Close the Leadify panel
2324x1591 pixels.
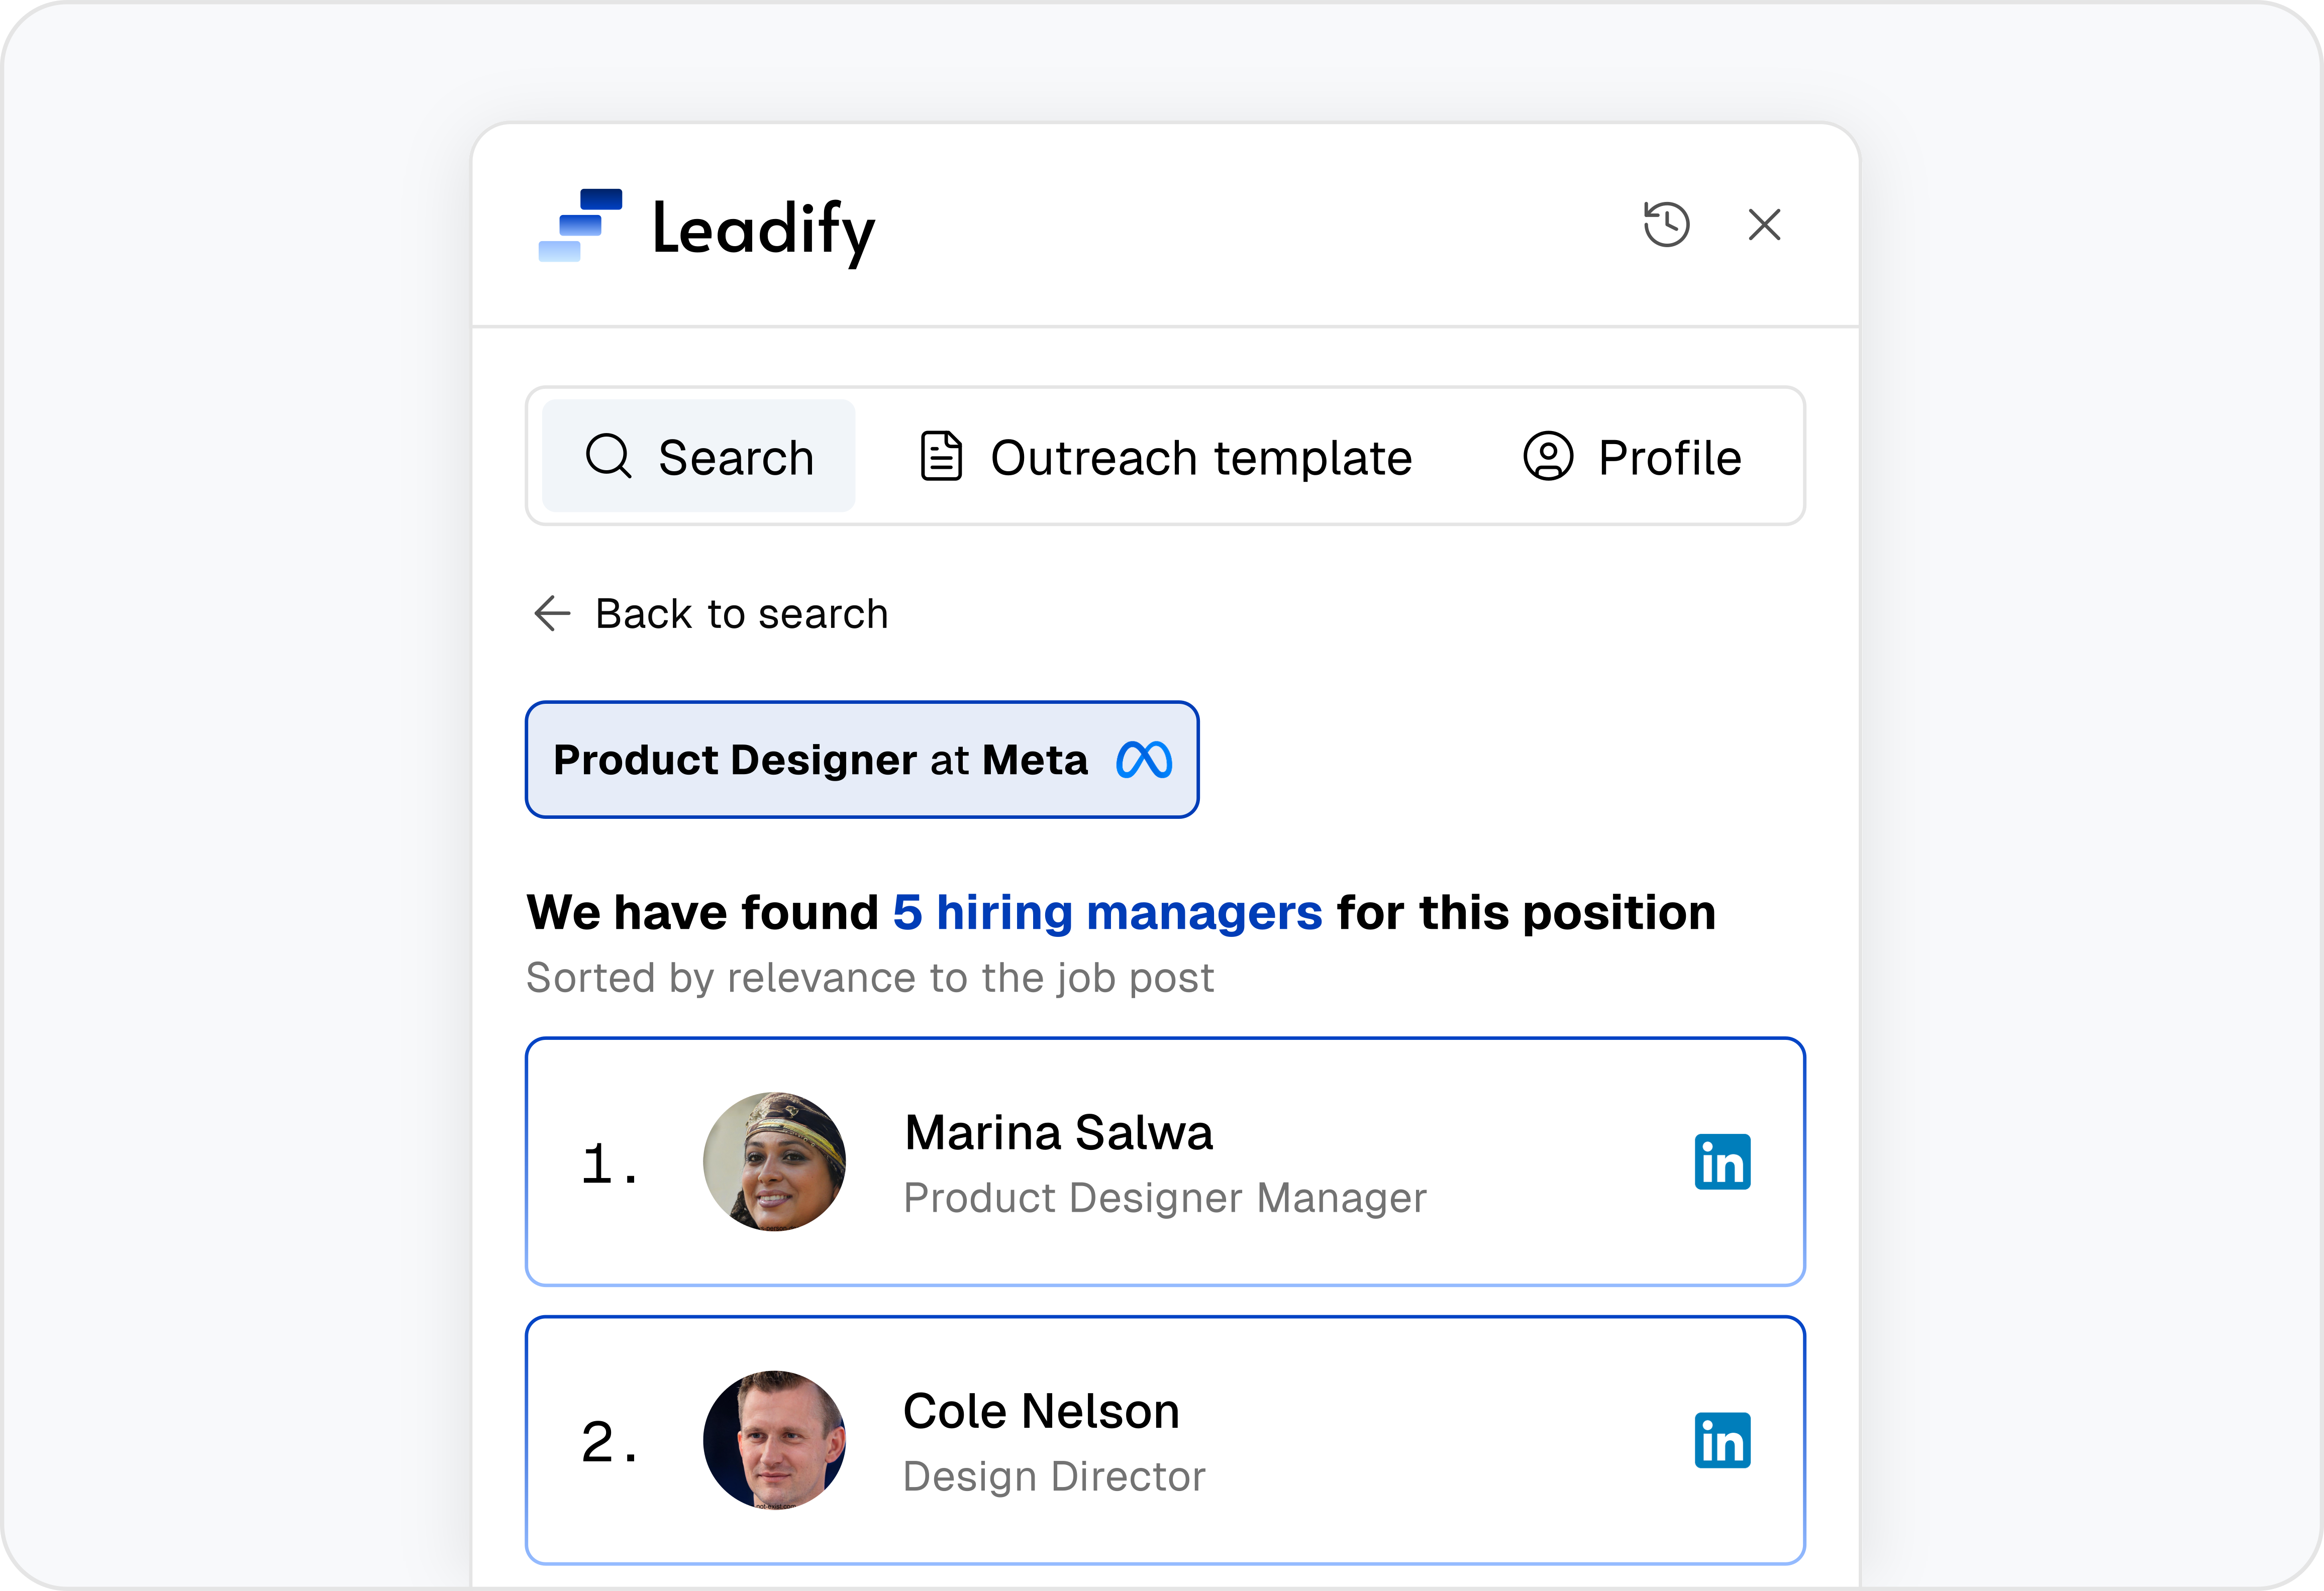1764,224
